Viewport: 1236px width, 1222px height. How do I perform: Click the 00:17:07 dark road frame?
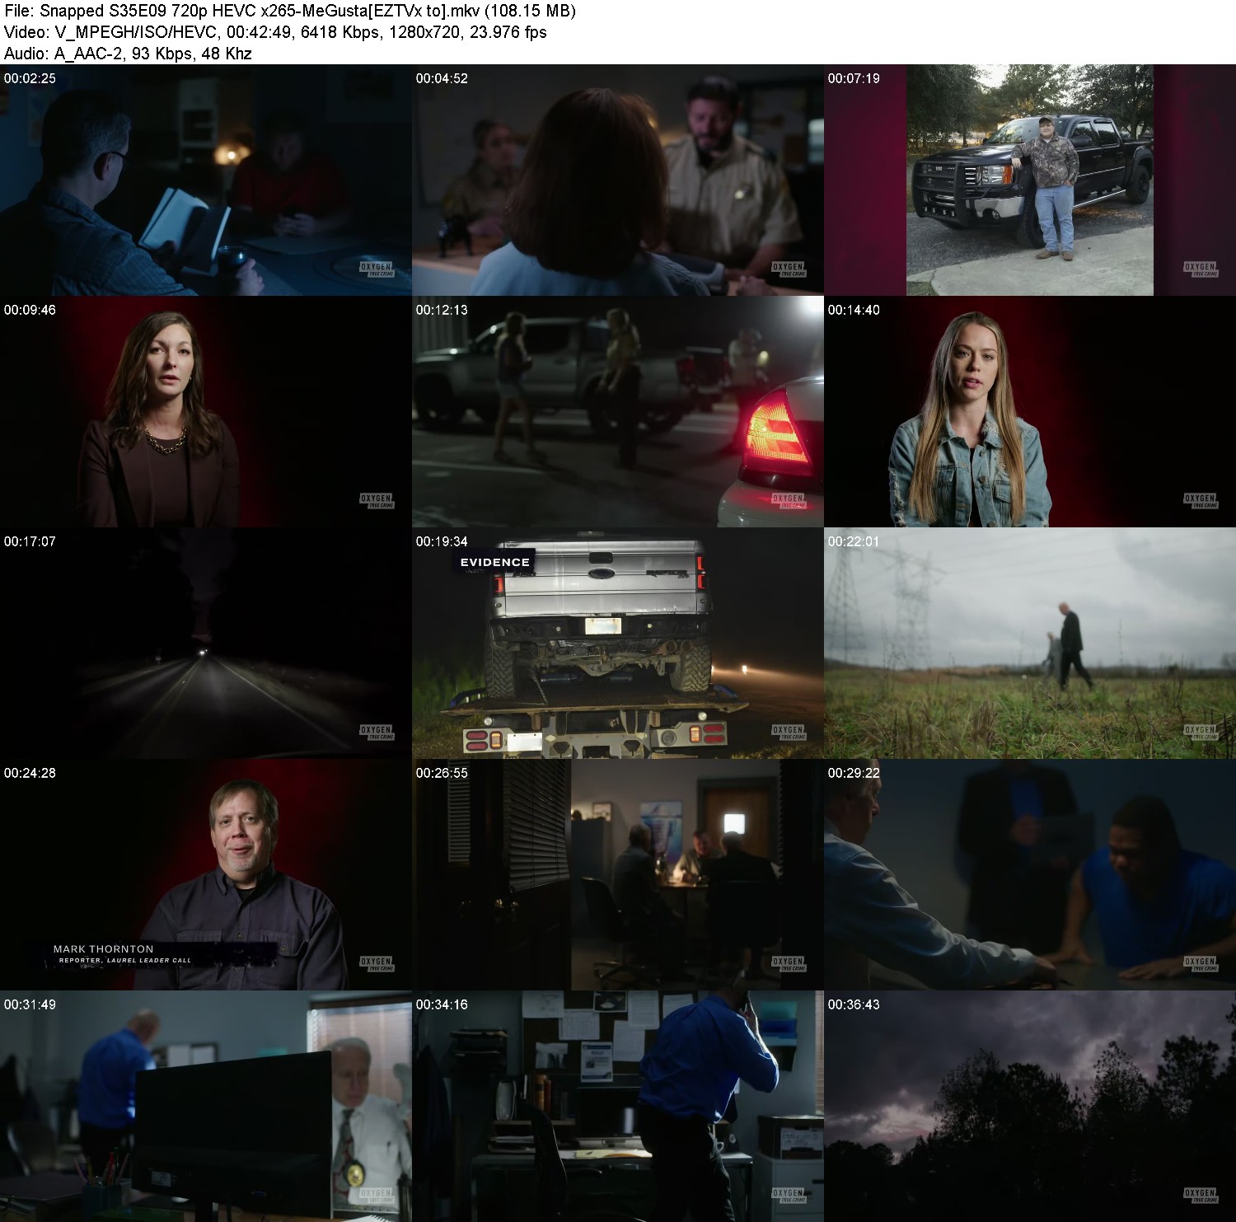(x=206, y=644)
